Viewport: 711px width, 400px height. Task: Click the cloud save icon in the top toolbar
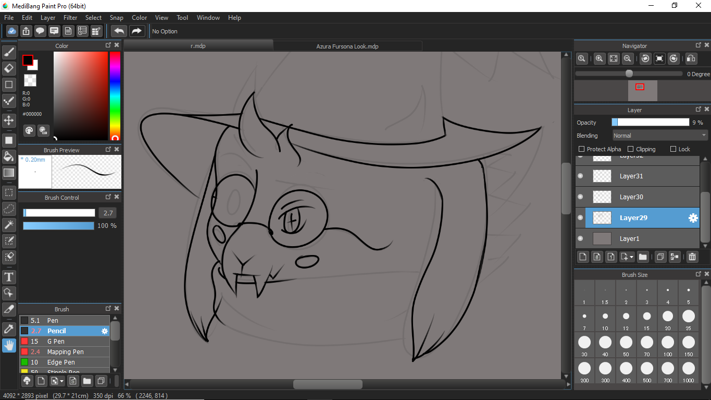point(12,31)
